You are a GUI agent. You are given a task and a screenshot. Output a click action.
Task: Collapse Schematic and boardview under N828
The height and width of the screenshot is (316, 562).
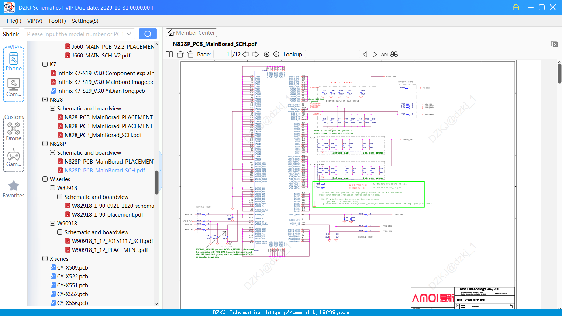[x=52, y=108]
